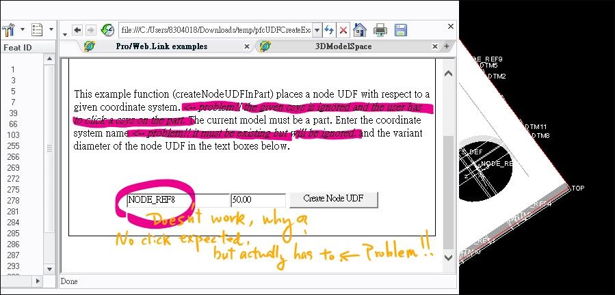Close the embedded browser panel
615x295 pixels.
(451, 26)
